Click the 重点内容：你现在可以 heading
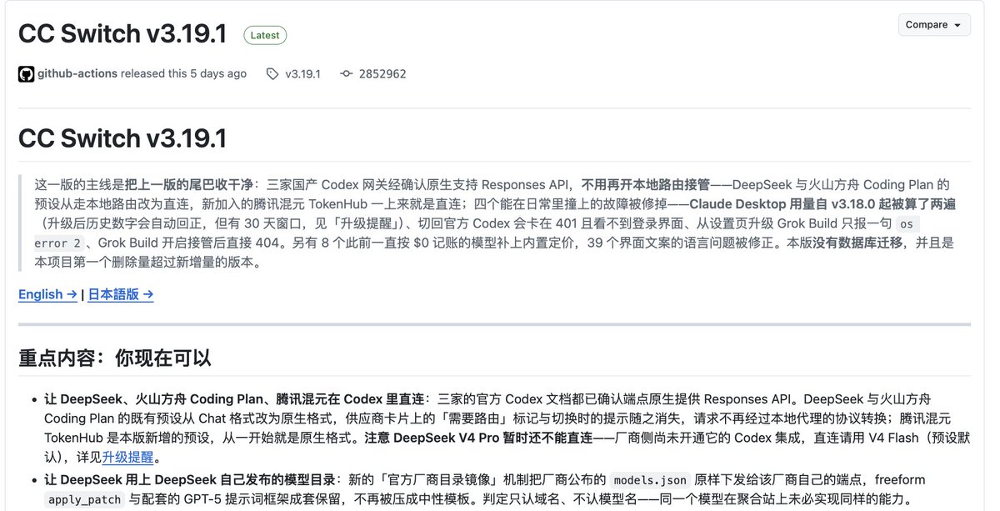The height and width of the screenshot is (511, 1000). pyautogui.click(x=115, y=358)
